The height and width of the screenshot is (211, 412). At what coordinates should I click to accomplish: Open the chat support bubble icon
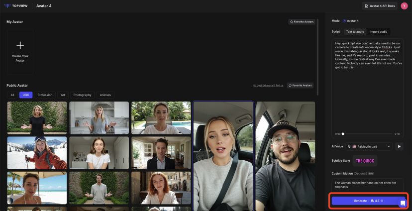click(x=403, y=203)
